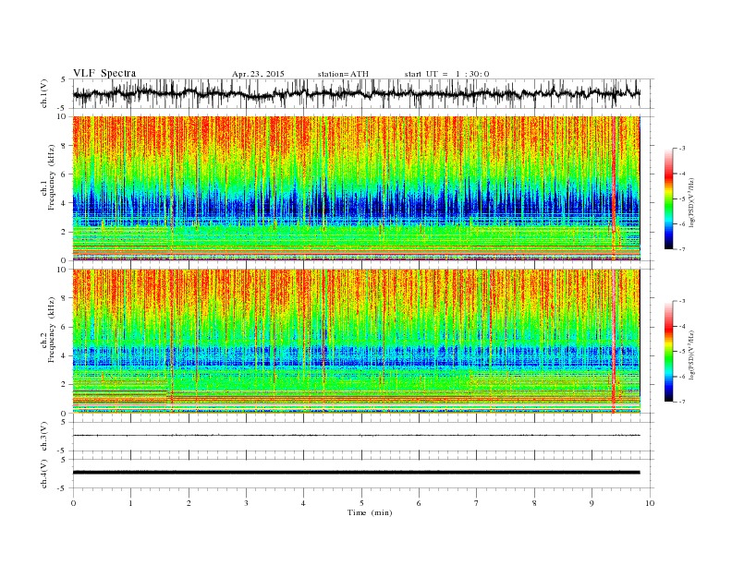Click the thick black ch.4 voltage trace
This screenshot has height=565, width=732.
tap(356, 473)
